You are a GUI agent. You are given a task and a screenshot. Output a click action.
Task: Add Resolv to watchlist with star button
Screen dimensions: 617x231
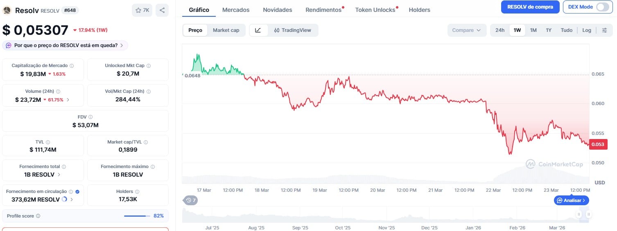point(142,10)
